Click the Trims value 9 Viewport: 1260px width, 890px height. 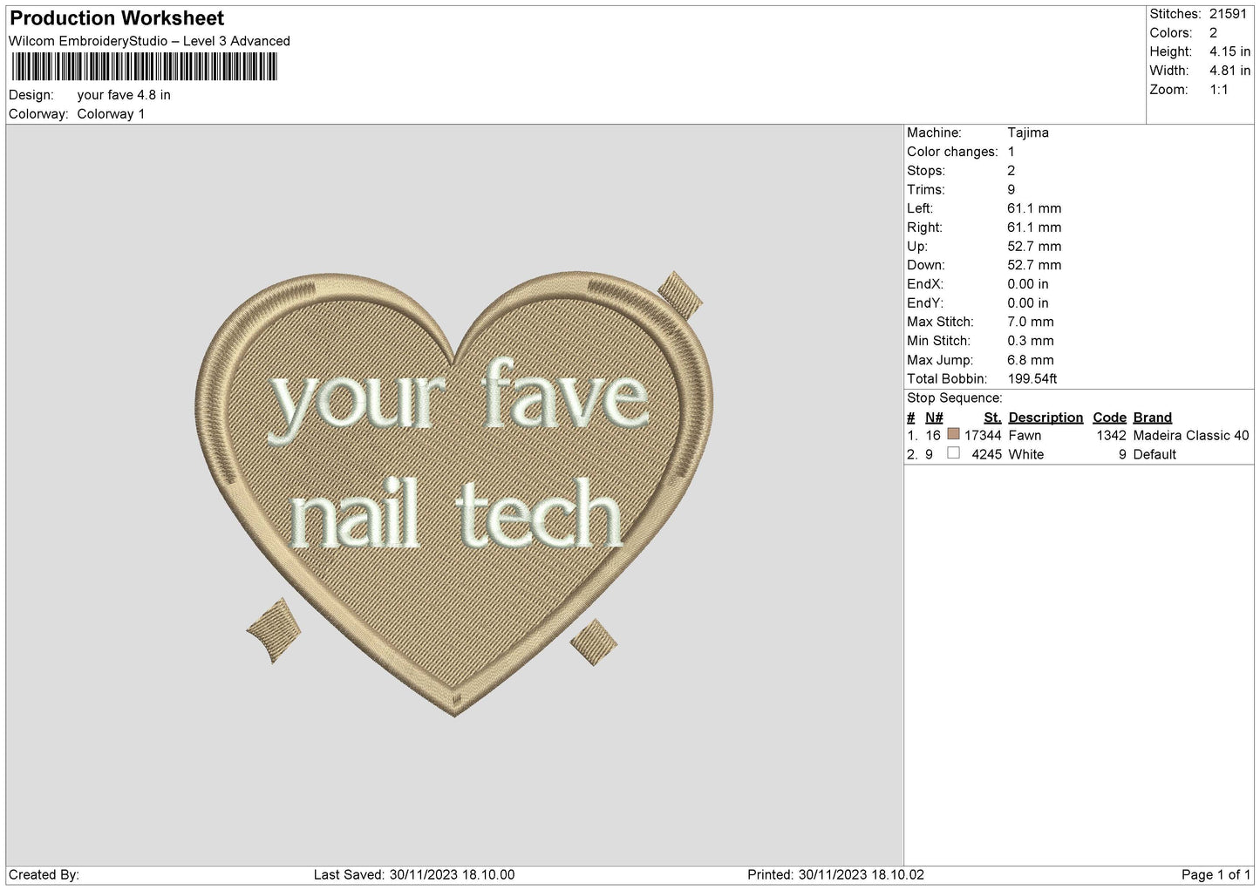click(x=1011, y=189)
